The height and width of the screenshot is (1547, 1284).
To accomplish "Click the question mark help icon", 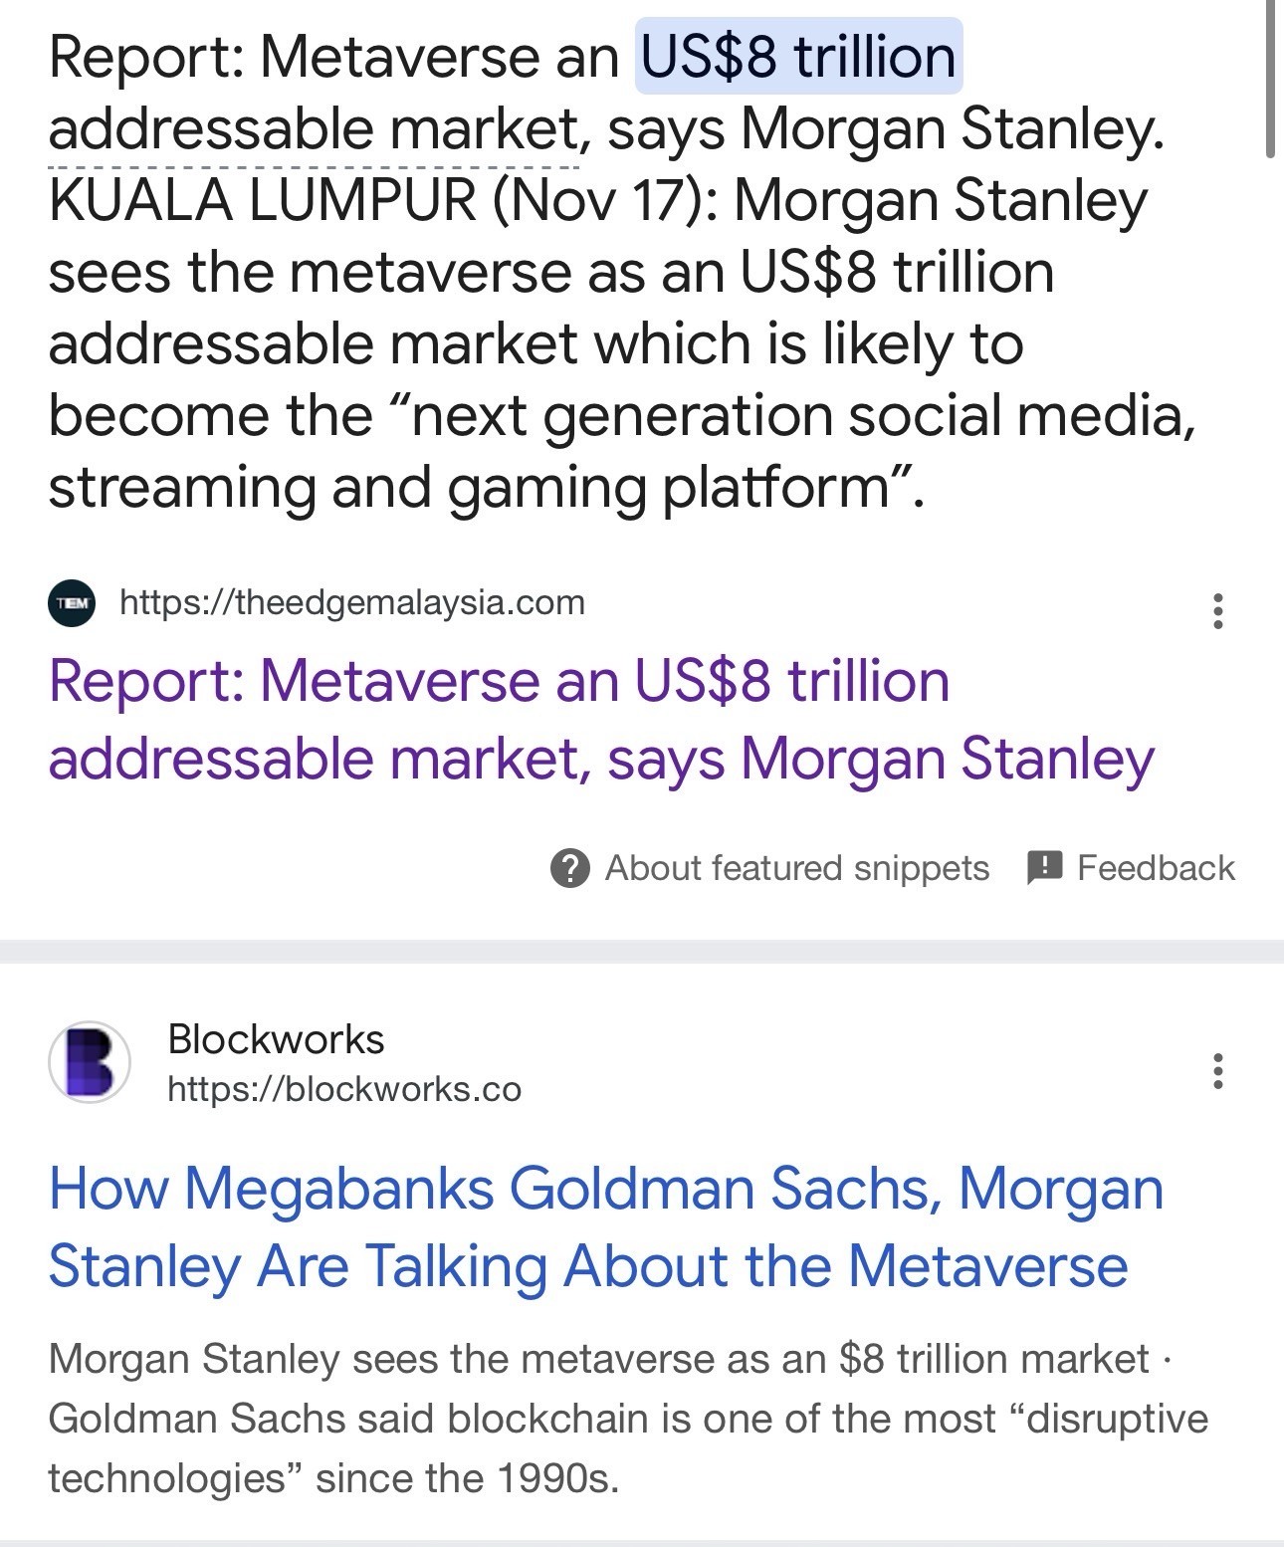I will pos(569,868).
